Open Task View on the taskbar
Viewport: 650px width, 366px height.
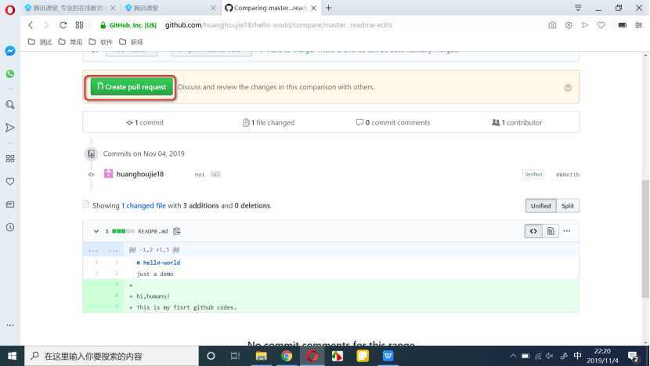tap(235, 356)
